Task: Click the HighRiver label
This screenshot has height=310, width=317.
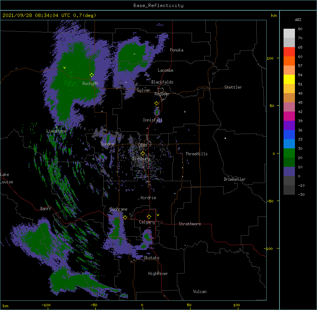Action: [x=158, y=274]
